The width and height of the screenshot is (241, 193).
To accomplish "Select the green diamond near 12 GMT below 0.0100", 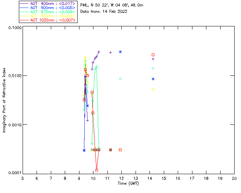I will 120,79.
